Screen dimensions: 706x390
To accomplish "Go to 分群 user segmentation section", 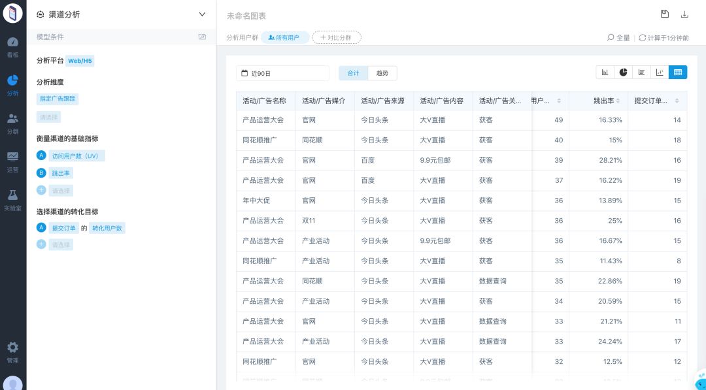I will tap(12, 123).
